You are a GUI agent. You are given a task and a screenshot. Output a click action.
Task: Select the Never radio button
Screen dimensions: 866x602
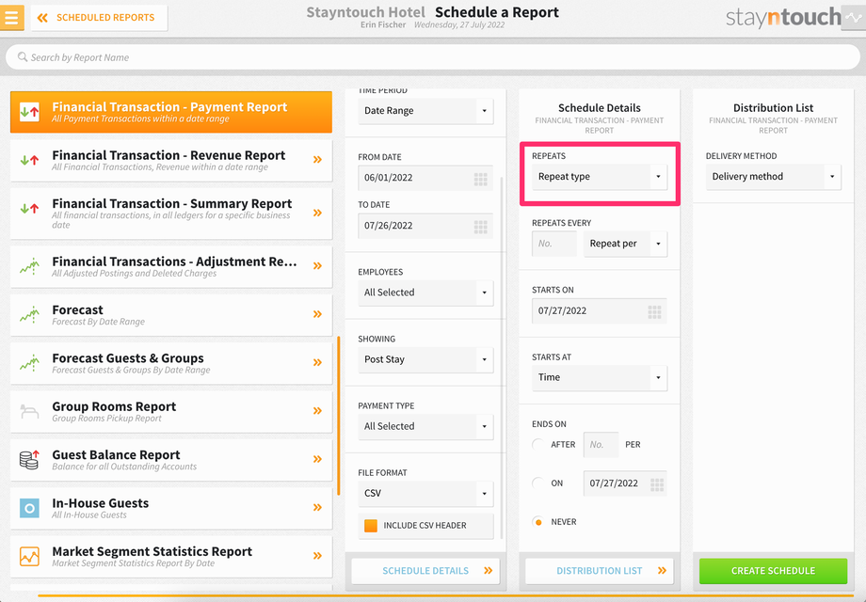click(537, 522)
